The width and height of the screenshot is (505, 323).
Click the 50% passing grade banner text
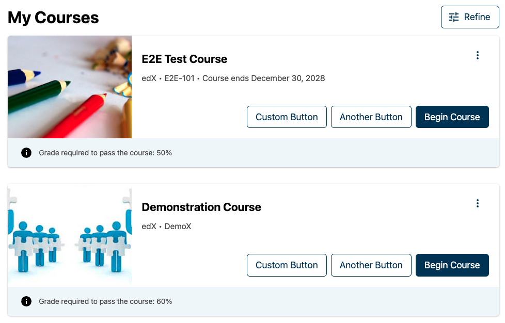click(x=105, y=153)
